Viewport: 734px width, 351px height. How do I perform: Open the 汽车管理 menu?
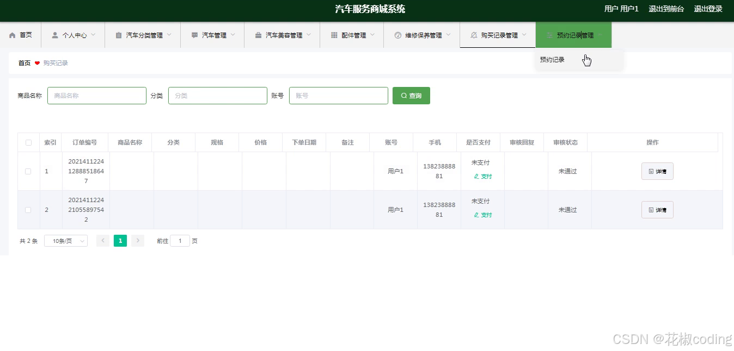tap(212, 35)
